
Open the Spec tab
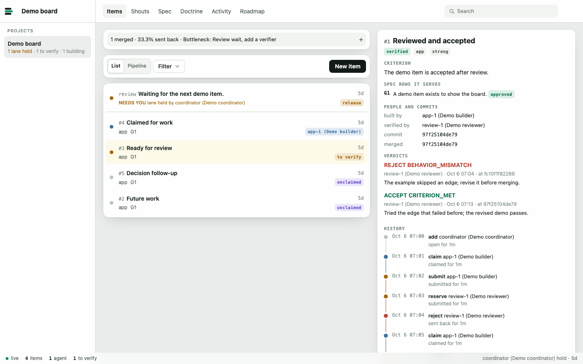[x=165, y=11]
